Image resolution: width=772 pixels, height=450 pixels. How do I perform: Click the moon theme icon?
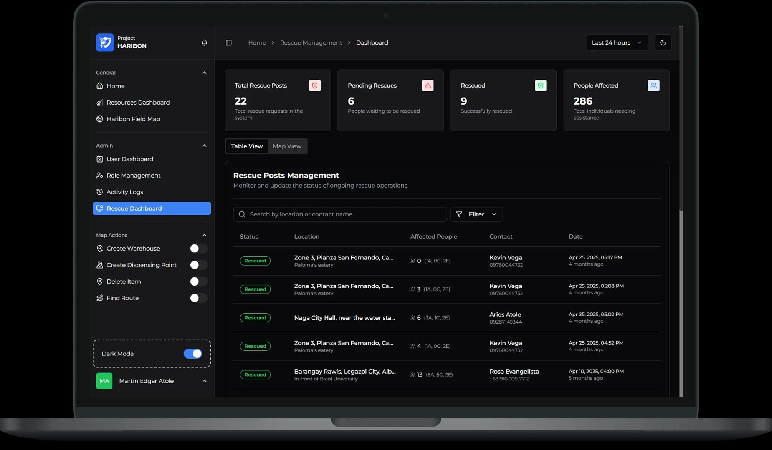pyautogui.click(x=663, y=43)
